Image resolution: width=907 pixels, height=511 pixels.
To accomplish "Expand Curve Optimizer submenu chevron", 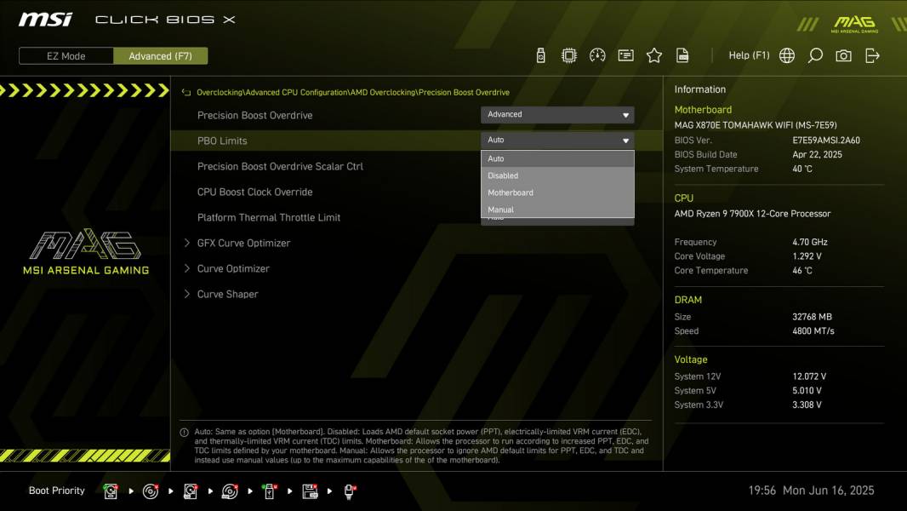I will pos(187,268).
